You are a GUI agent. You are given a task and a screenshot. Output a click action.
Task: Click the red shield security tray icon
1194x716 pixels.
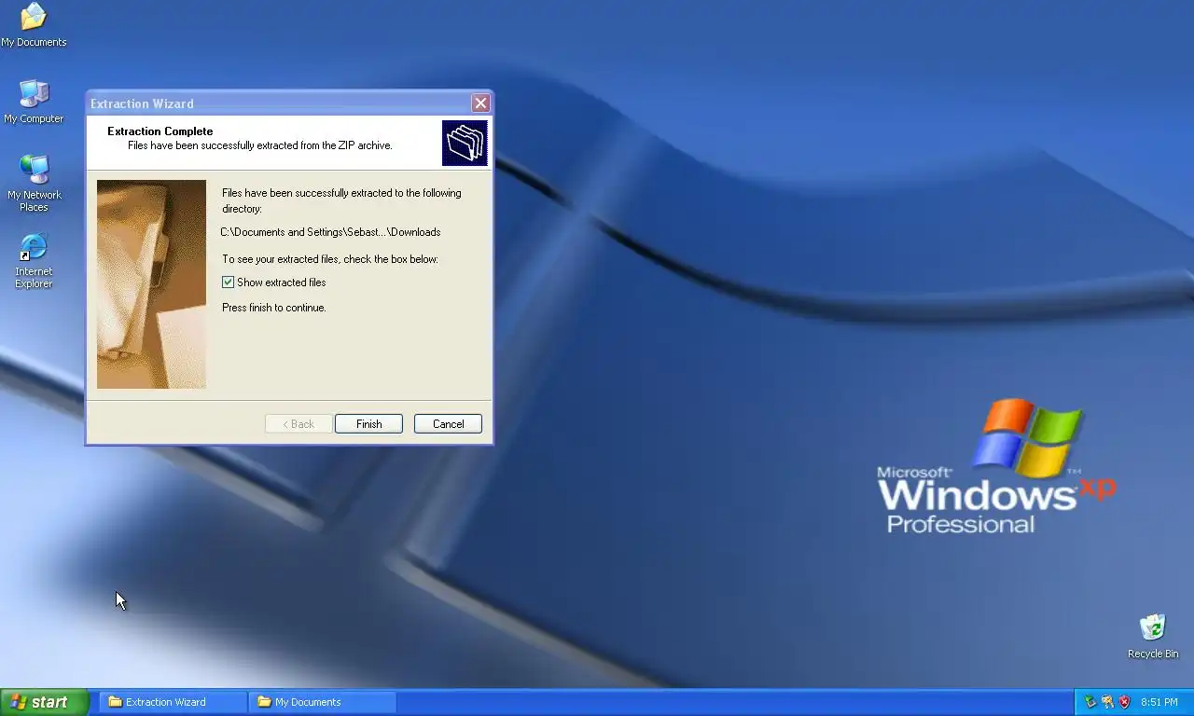pyautogui.click(x=1124, y=702)
